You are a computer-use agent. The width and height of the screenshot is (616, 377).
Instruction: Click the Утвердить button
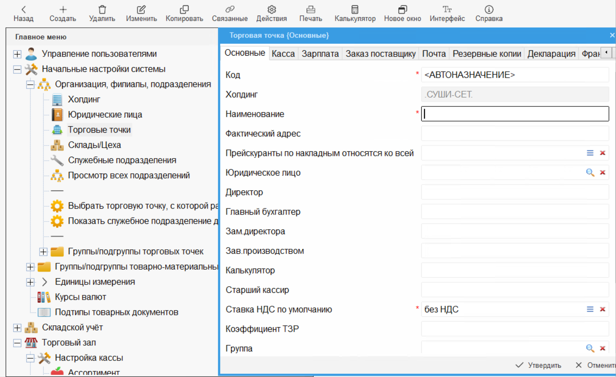coord(538,365)
